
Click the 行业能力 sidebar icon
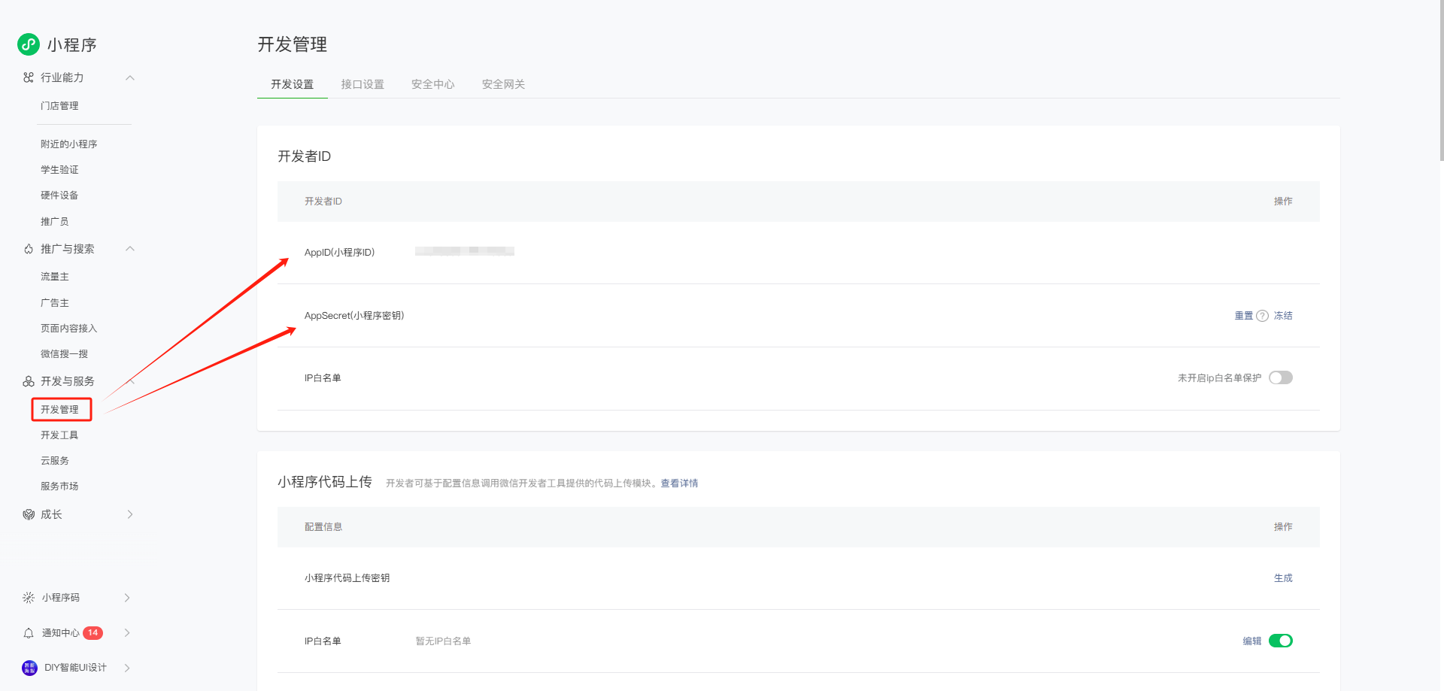(29, 77)
